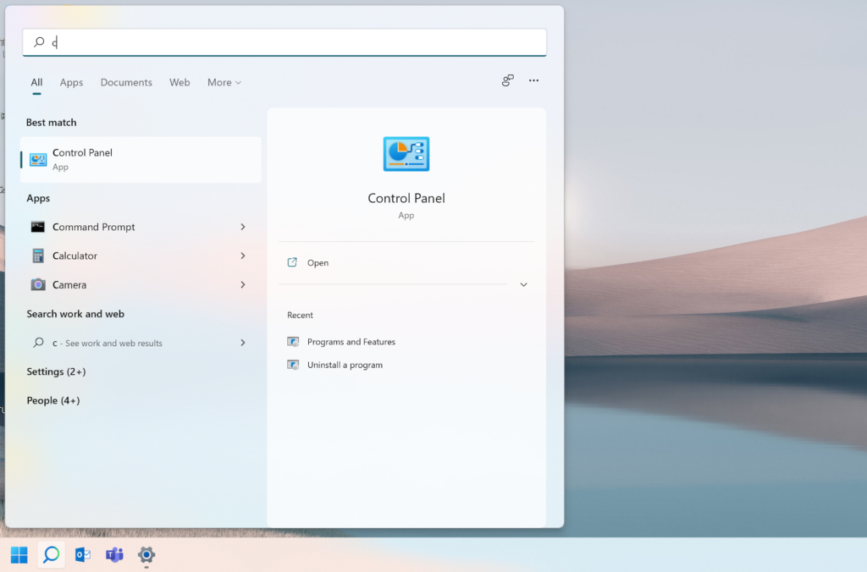Open Outlook from the taskbar
This screenshot has height=572, width=867.
[x=82, y=555]
